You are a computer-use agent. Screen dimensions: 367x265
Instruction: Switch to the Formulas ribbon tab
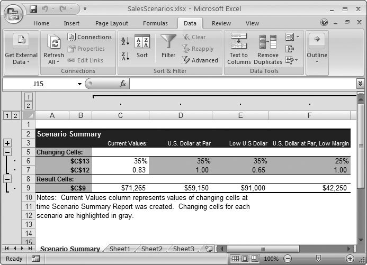click(x=155, y=23)
